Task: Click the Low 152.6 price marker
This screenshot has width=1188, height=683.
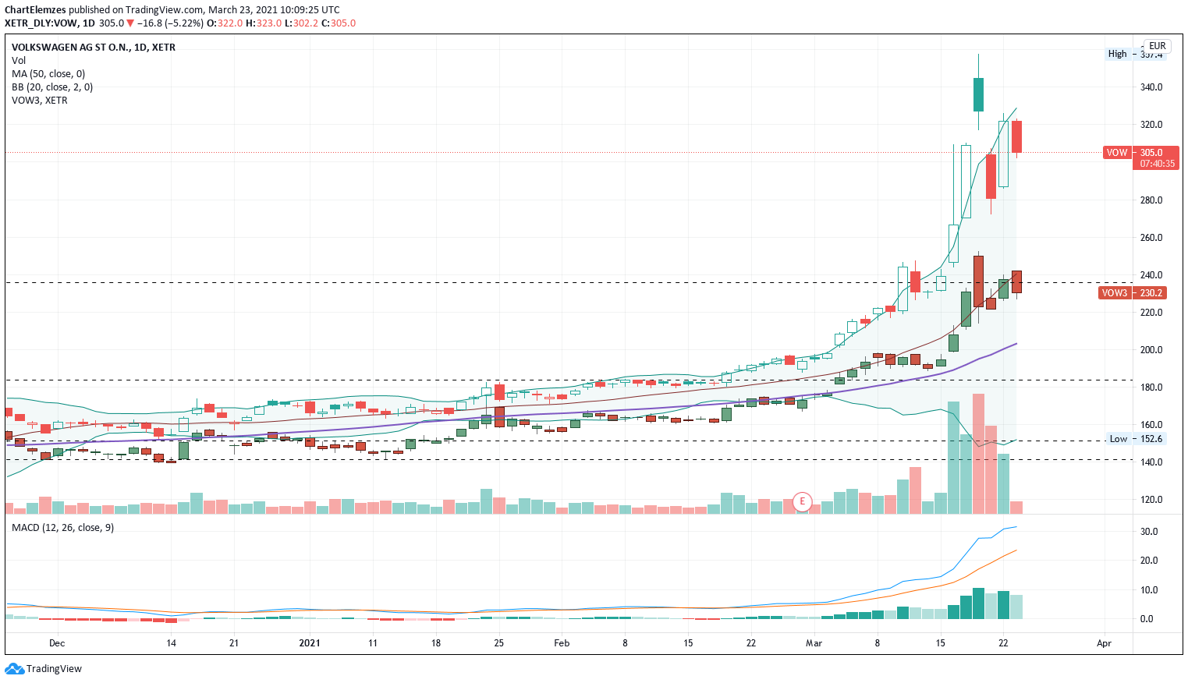Action: point(1136,439)
